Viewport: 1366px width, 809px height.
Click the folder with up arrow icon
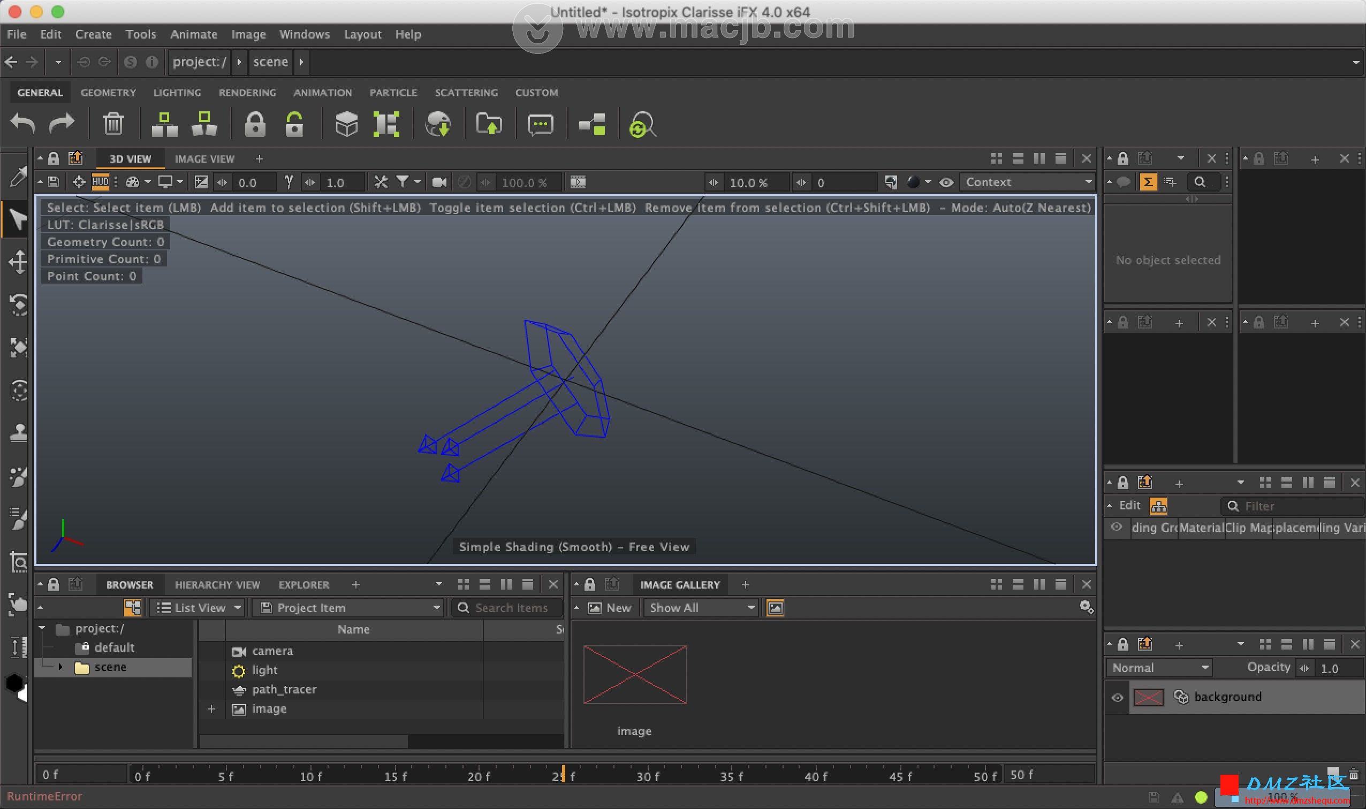click(x=489, y=124)
